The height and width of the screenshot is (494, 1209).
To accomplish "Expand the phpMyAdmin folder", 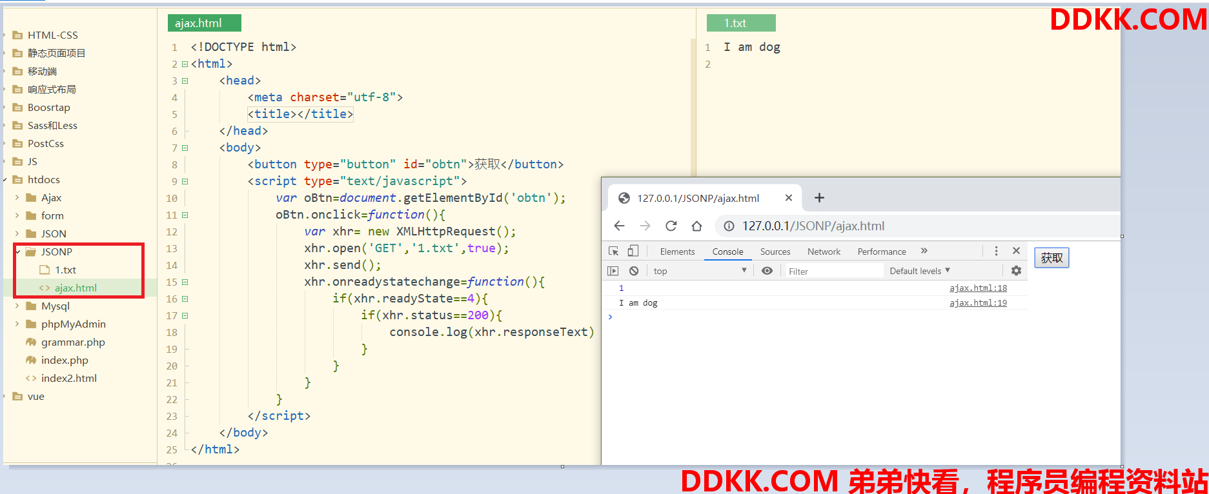I will tap(17, 324).
